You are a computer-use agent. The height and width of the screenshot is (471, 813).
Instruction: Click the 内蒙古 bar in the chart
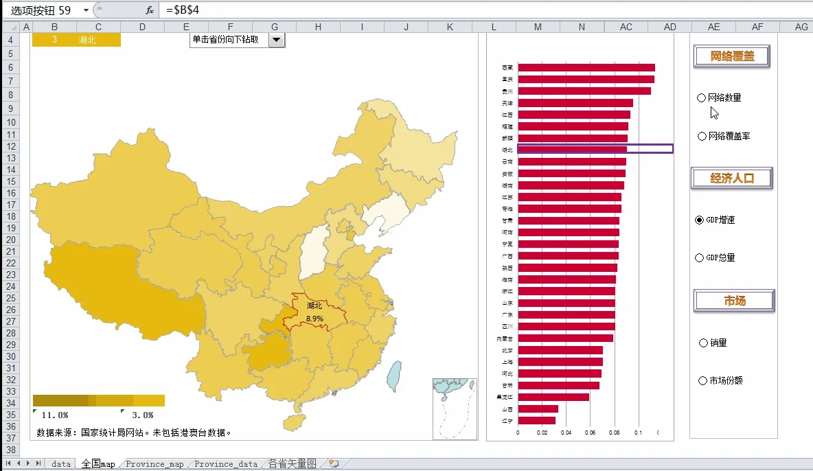[x=566, y=338]
